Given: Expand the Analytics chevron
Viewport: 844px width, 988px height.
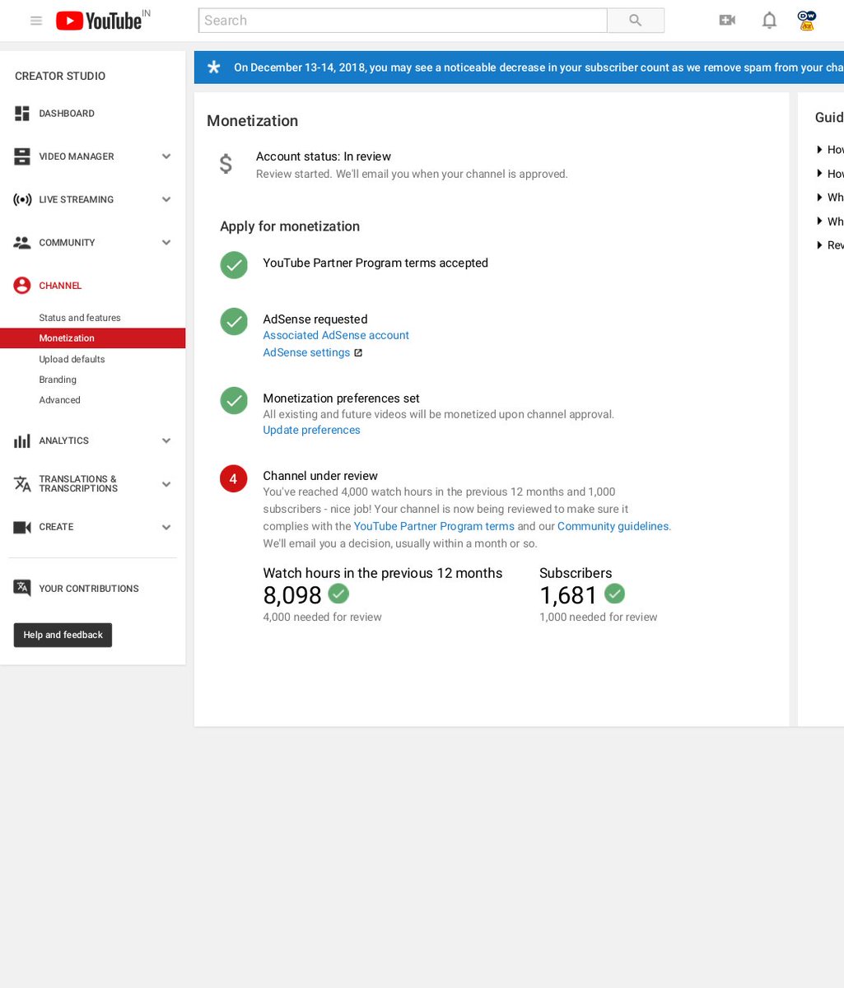Looking at the screenshot, I should point(166,440).
